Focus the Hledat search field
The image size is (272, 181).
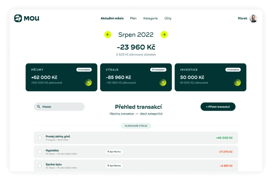62,107
